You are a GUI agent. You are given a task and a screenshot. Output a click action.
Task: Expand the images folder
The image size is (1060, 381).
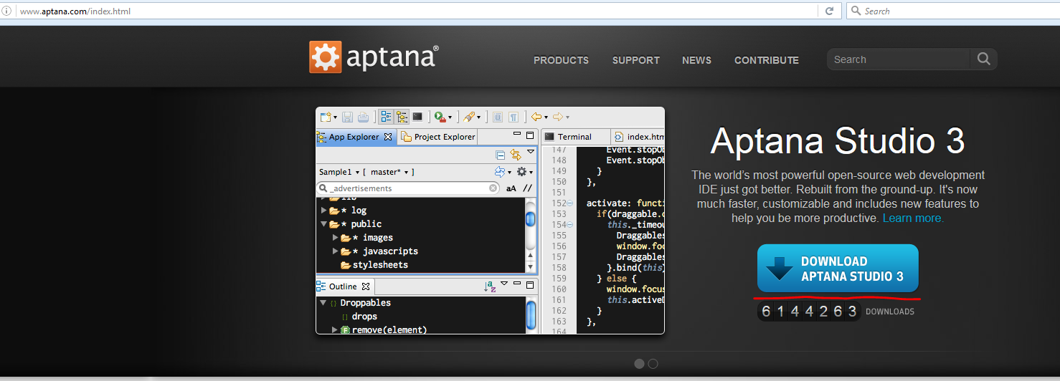335,238
